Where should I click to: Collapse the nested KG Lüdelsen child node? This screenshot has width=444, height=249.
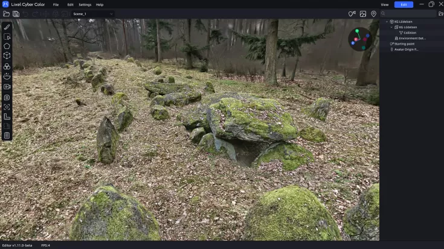391,27
